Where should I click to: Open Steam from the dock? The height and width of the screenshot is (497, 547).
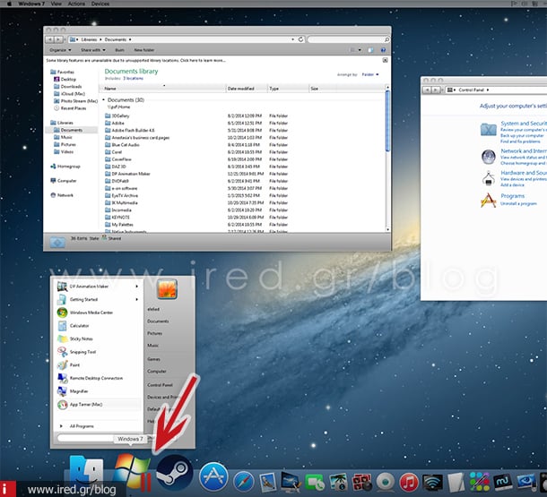click(175, 473)
